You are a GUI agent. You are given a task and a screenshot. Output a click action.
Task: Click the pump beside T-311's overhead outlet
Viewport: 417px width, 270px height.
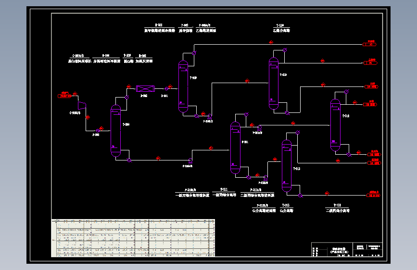pyautogui.click(x=260, y=128)
